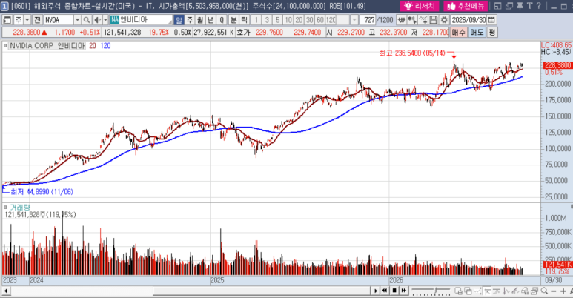573x298 pixels.
Task: Choose the 5 interval button
Action: 278,20
